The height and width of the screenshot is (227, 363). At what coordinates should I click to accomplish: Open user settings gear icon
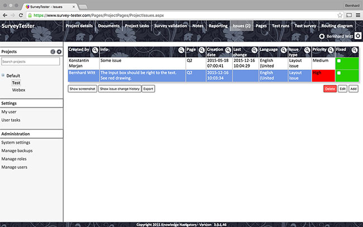tap(322, 36)
